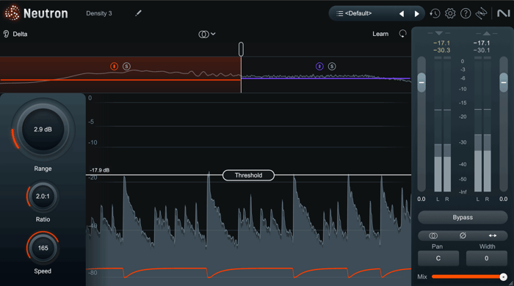The width and height of the screenshot is (514, 286).
Task: Click the crossover frequency handle
Action: click(x=241, y=49)
